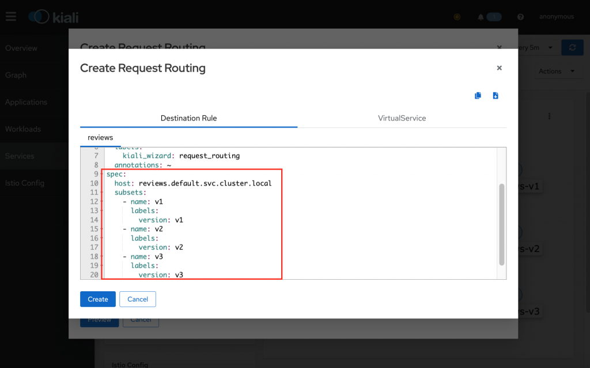Screen dimensions: 590x368
Task: Go to Applications in the sidebar
Action: [x=27, y=102]
